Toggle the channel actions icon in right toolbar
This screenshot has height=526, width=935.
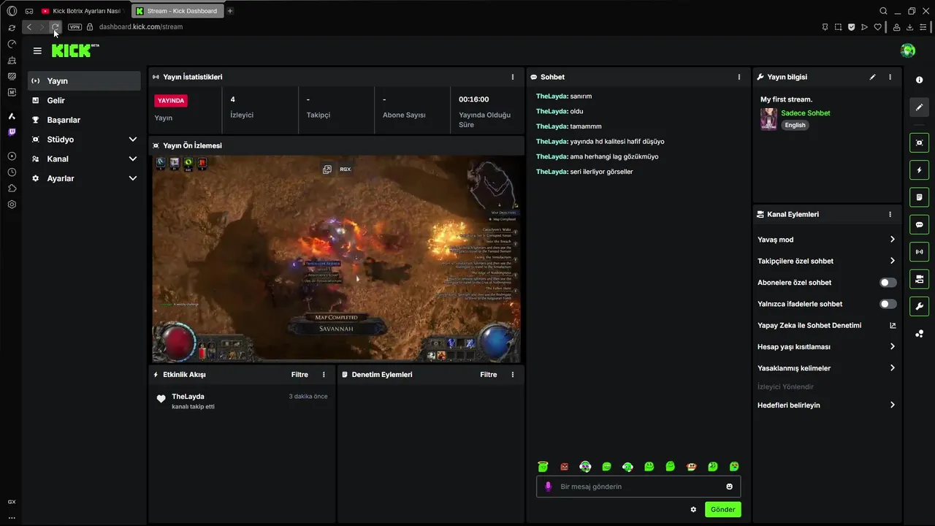pos(920,279)
